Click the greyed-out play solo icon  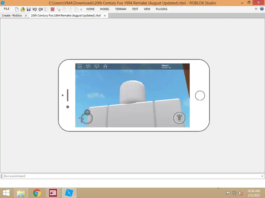[x=46, y=9]
